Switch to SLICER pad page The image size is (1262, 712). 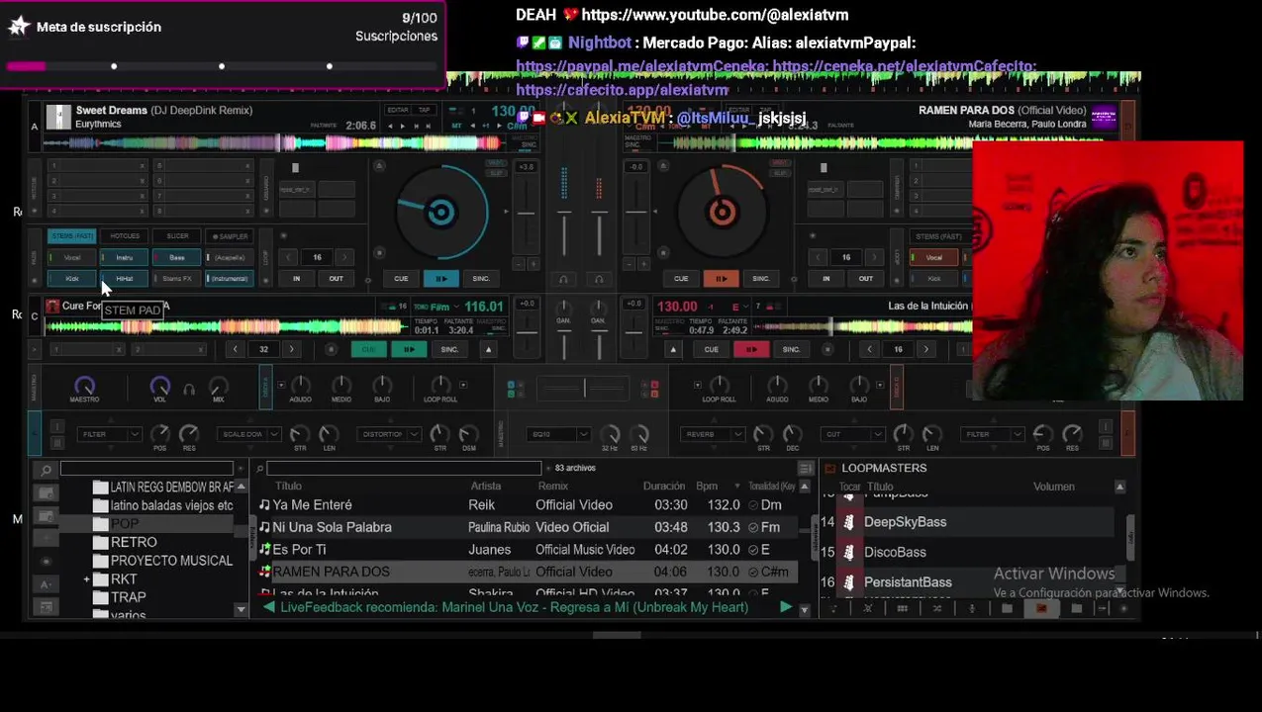click(x=177, y=236)
